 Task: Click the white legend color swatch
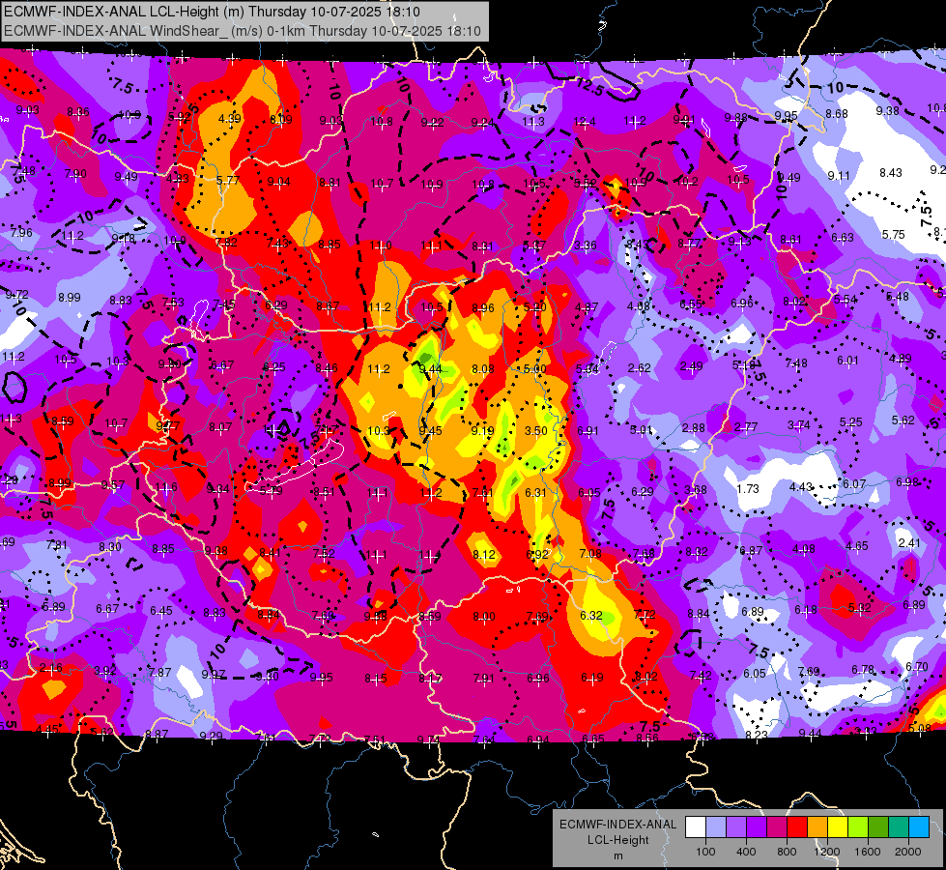click(x=696, y=827)
